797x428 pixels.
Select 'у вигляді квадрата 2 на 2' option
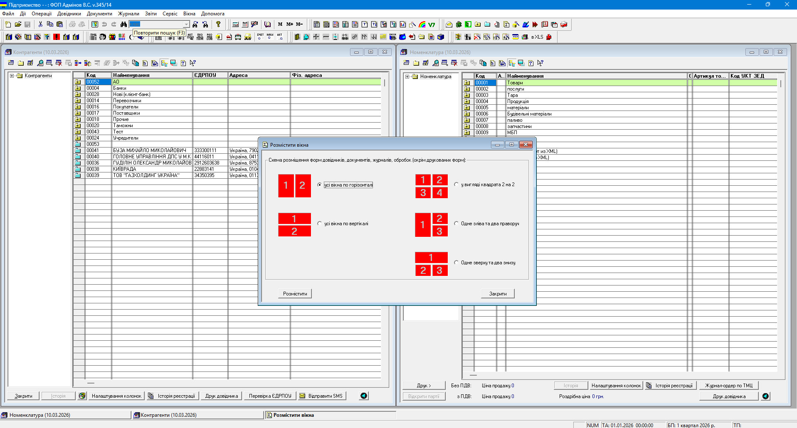pos(456,184)
